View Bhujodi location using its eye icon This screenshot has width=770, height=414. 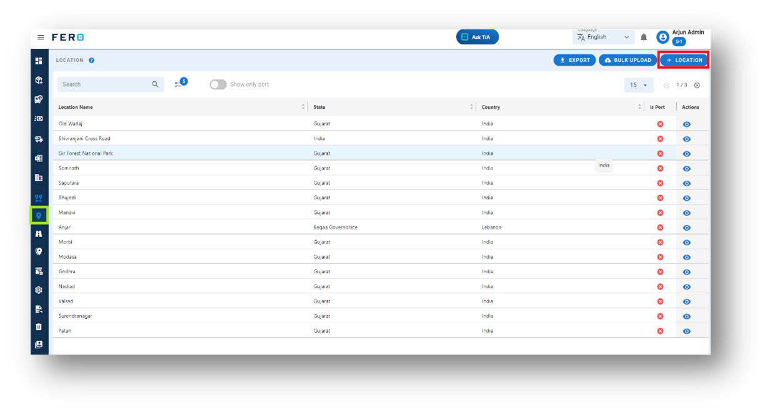[687, 198]
